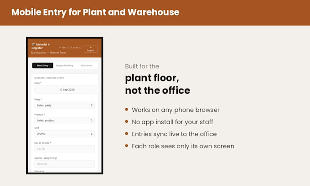The image size is (310, 186).
Task: Switch to the Weight Pending tab
Action: pyautogui.click(x=64, y=65)
